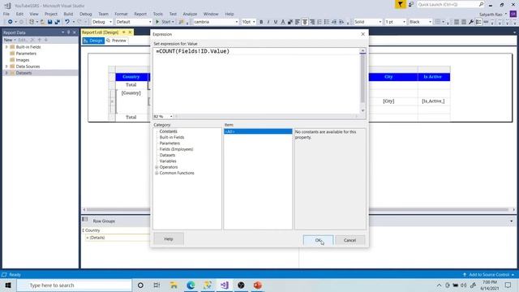Click the Save icon in the toolbar
This screenshot has height=292, width=519.
click(x=49, y=22)
